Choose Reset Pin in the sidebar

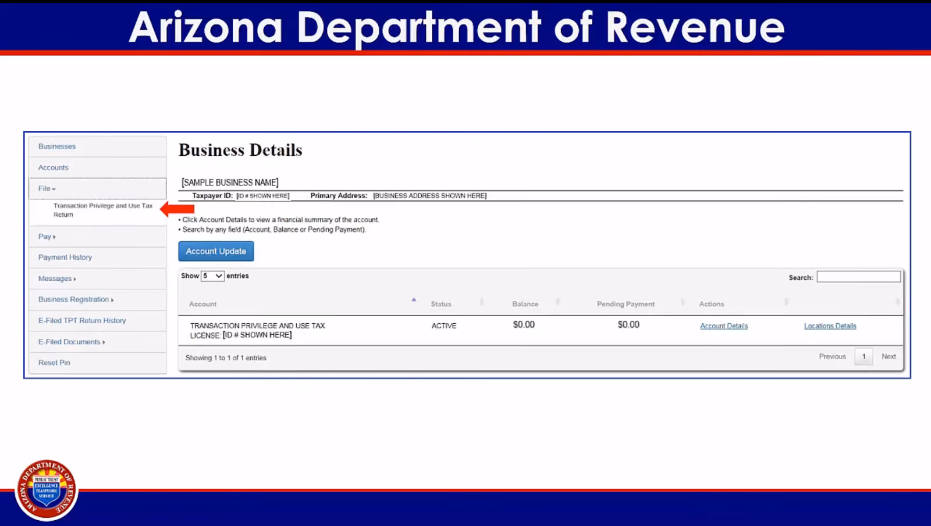point(54,363)
